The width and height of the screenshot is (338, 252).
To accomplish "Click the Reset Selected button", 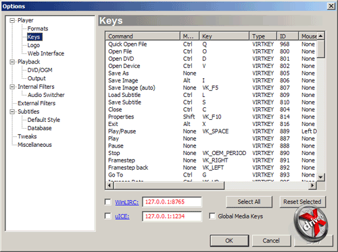I will pos(302,202).
